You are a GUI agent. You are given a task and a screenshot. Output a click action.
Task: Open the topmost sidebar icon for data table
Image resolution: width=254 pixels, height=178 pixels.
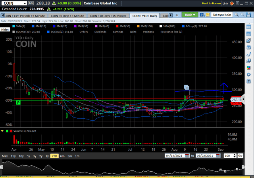pyautogui.click(x=249, y=27)
